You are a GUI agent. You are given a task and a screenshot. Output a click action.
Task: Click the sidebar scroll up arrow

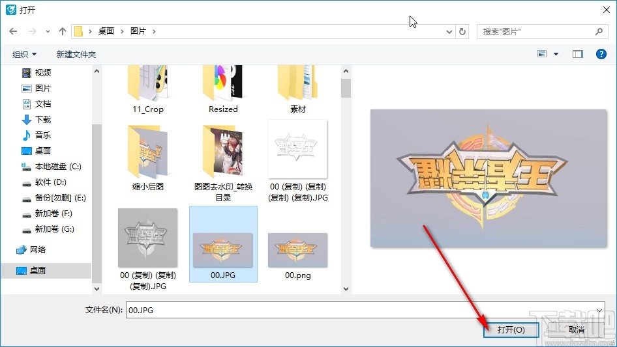click(97, 71)
